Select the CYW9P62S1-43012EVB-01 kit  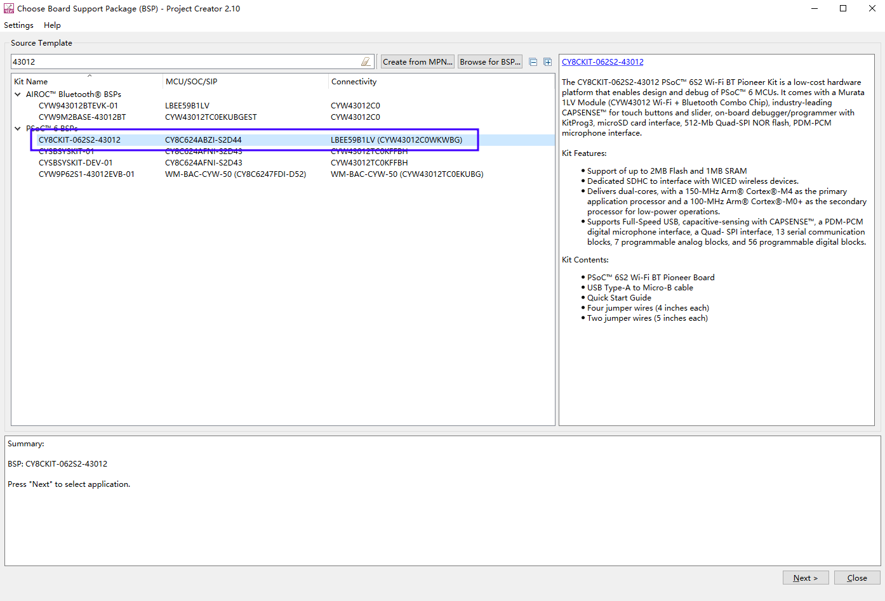[x=86, y=174]
